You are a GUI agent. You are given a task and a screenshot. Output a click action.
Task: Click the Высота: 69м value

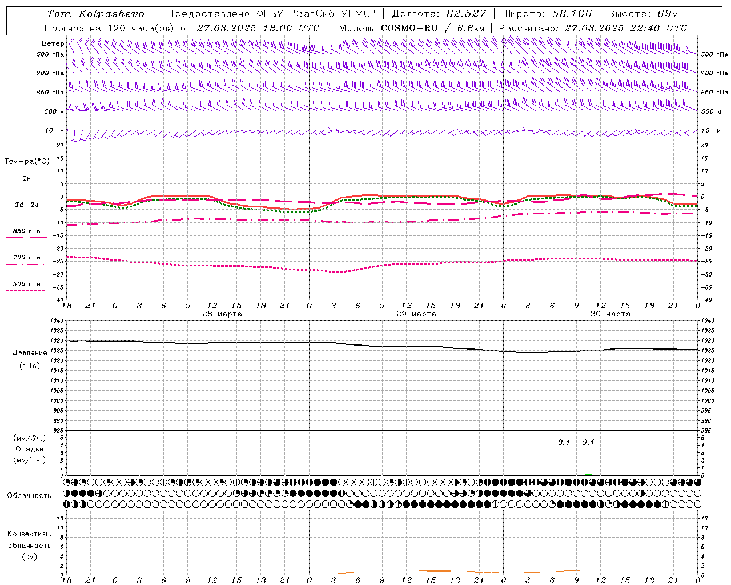(642, 14)
